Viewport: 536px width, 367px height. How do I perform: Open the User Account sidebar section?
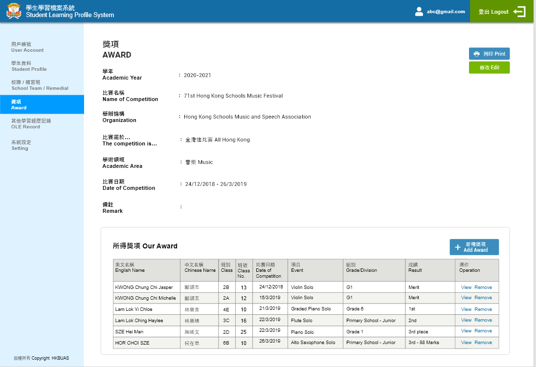pyautogui.click(x=27, y=47)
